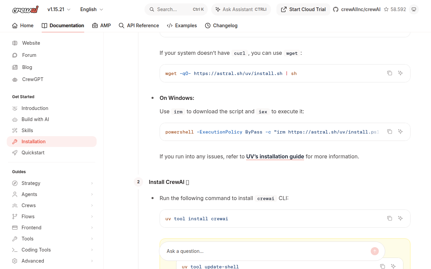Open the API Reference tab
The width and height of the screenshot is (431, 269).
pos(139,26)
